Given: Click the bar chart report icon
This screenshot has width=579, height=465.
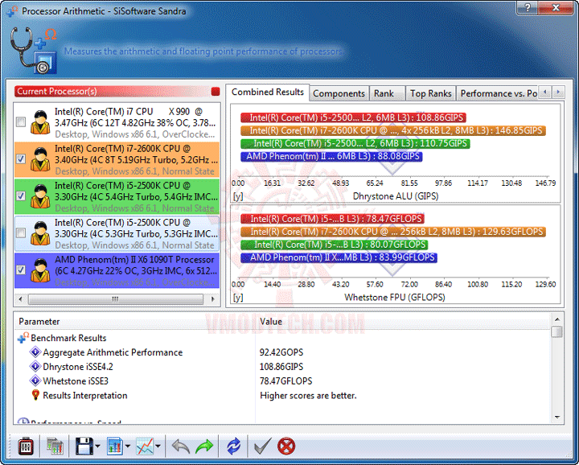Looking at the screenshot, I should [115, 446].
